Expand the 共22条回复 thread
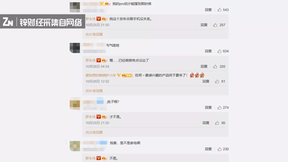This screenshot has height=162, width=288. click(94, 132)
